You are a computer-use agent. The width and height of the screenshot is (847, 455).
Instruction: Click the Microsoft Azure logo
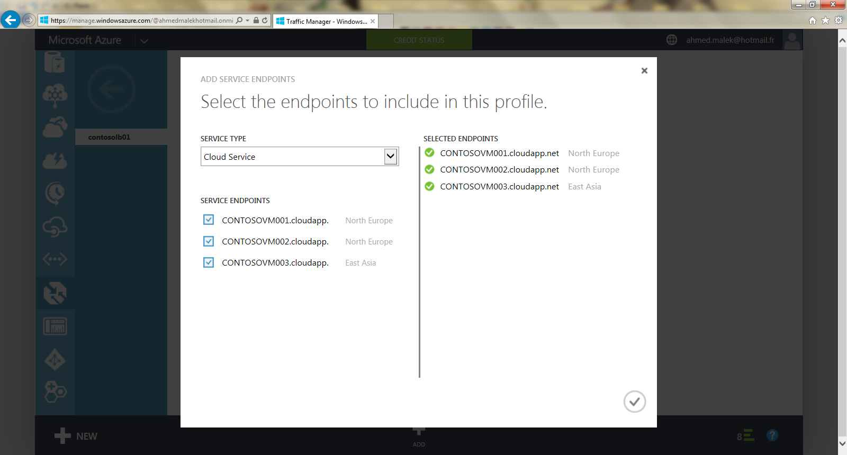click(85, 40)
